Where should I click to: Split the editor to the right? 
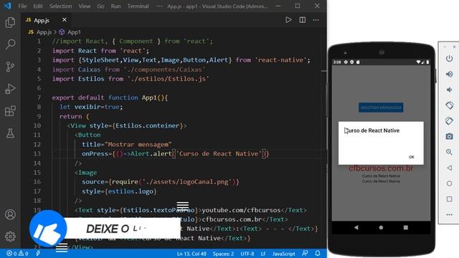pyautogui.click(x=303, y=20)
